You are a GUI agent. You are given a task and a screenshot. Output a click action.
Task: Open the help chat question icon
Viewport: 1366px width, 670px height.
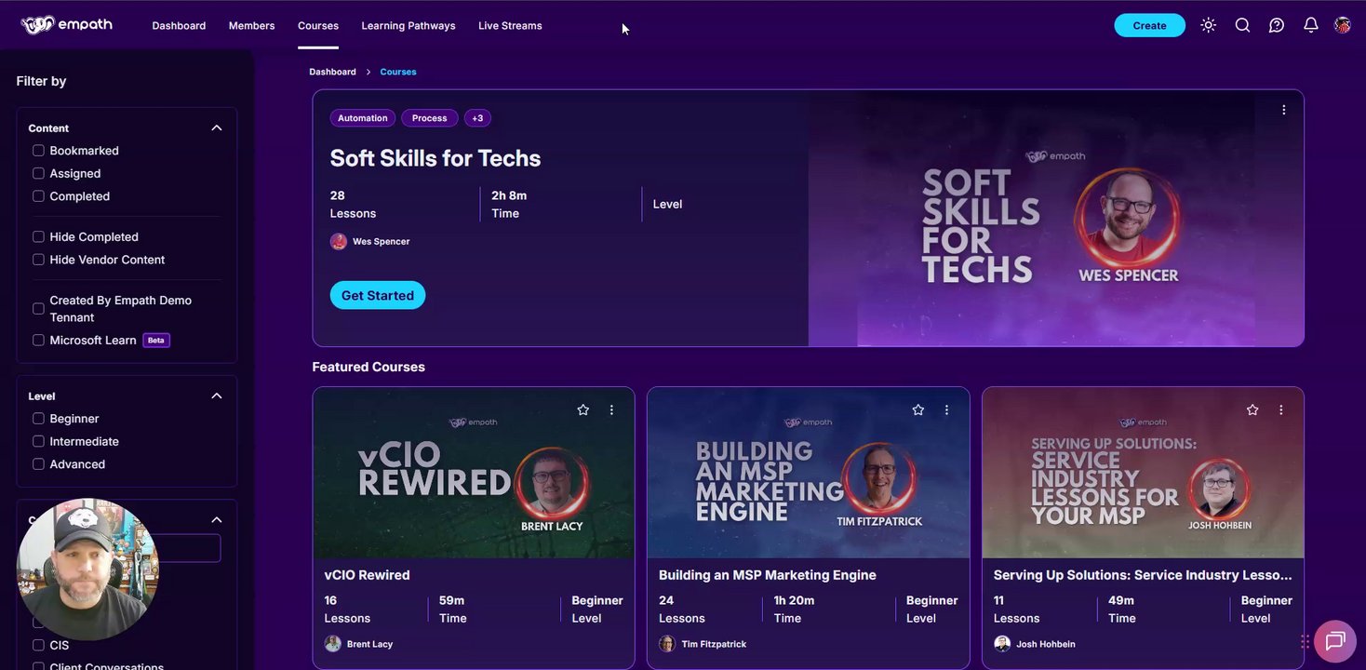(x=1277, y=25)
